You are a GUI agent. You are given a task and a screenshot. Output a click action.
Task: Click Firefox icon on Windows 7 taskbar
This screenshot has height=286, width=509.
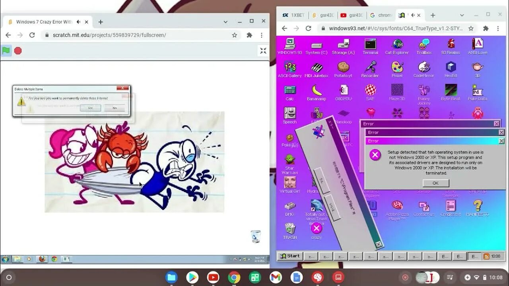point(42,259)
